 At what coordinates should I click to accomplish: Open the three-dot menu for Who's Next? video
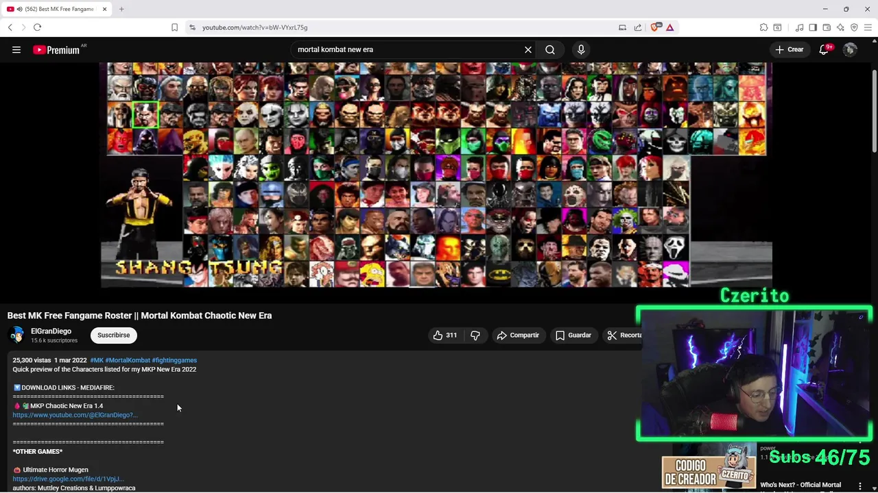(x=860, y=486)
